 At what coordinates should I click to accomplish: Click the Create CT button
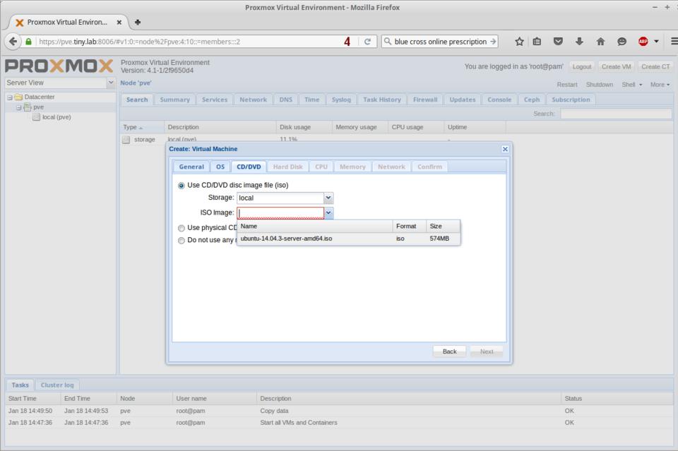[655, 66]
